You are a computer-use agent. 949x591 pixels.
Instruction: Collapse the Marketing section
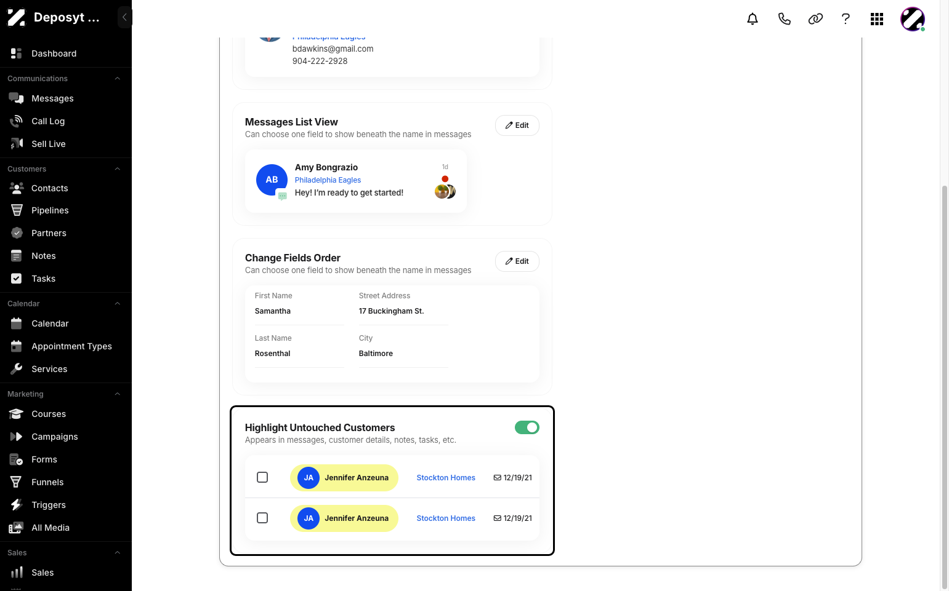117,394
